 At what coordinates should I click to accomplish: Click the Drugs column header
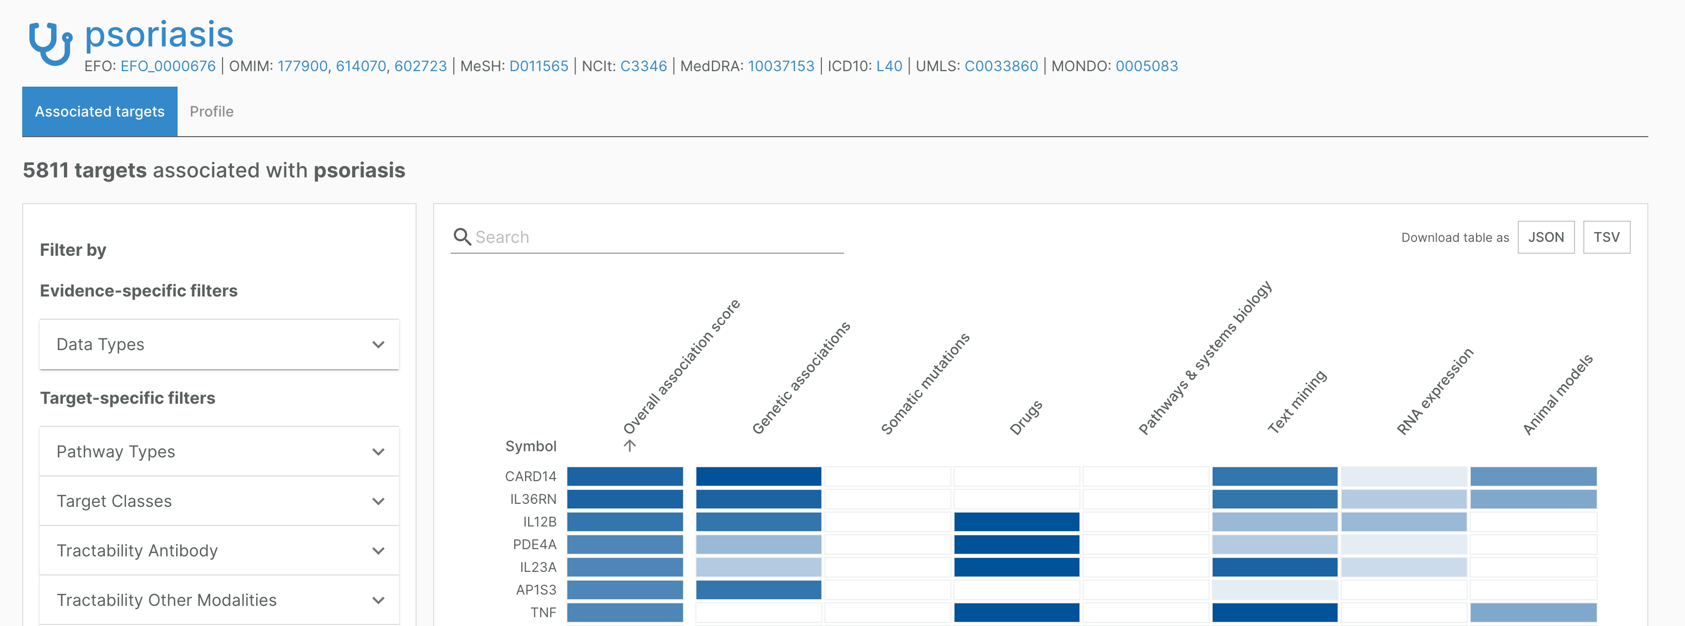click(x=1025, y=418)
